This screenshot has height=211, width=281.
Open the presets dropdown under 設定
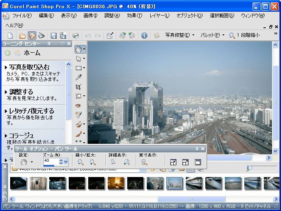(x=32, y=162)
